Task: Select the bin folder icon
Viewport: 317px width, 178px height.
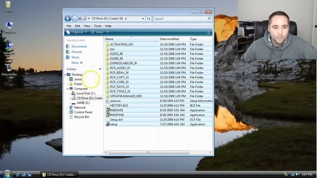Action: click(107, 49)
